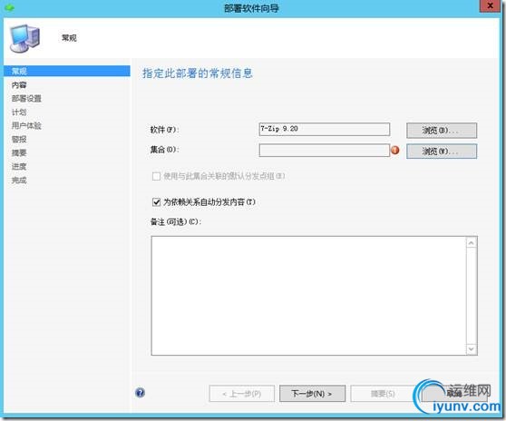Select the 用户体验 wizard step
The height and width of the screenshot is (421, 506).
pos(26,125)
